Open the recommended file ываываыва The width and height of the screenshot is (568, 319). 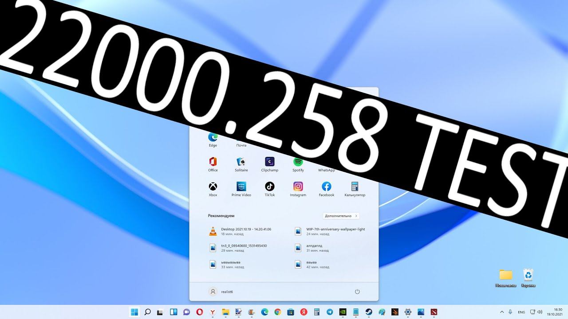point(227,264)
